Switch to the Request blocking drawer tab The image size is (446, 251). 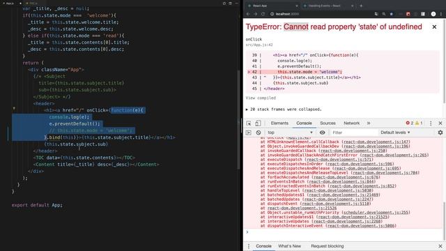[x=327, y=246]
